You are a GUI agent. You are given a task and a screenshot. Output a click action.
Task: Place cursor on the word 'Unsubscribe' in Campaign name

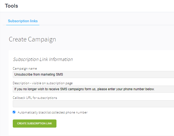pyautogui.click(x=23, y=75)
